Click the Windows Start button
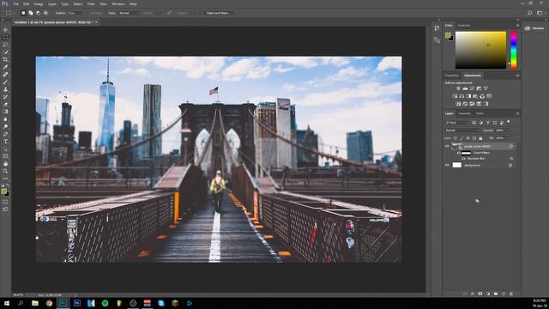The image size is (549, 309). (x=7, y=303)
